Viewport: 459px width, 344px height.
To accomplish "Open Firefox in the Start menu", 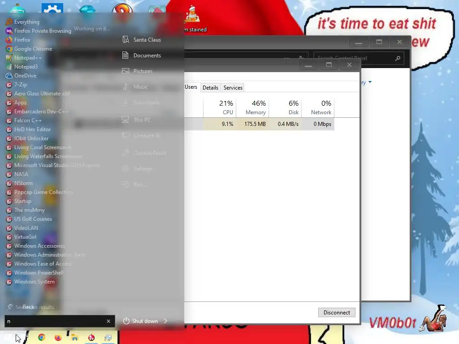I will click(x=18, y=40).
